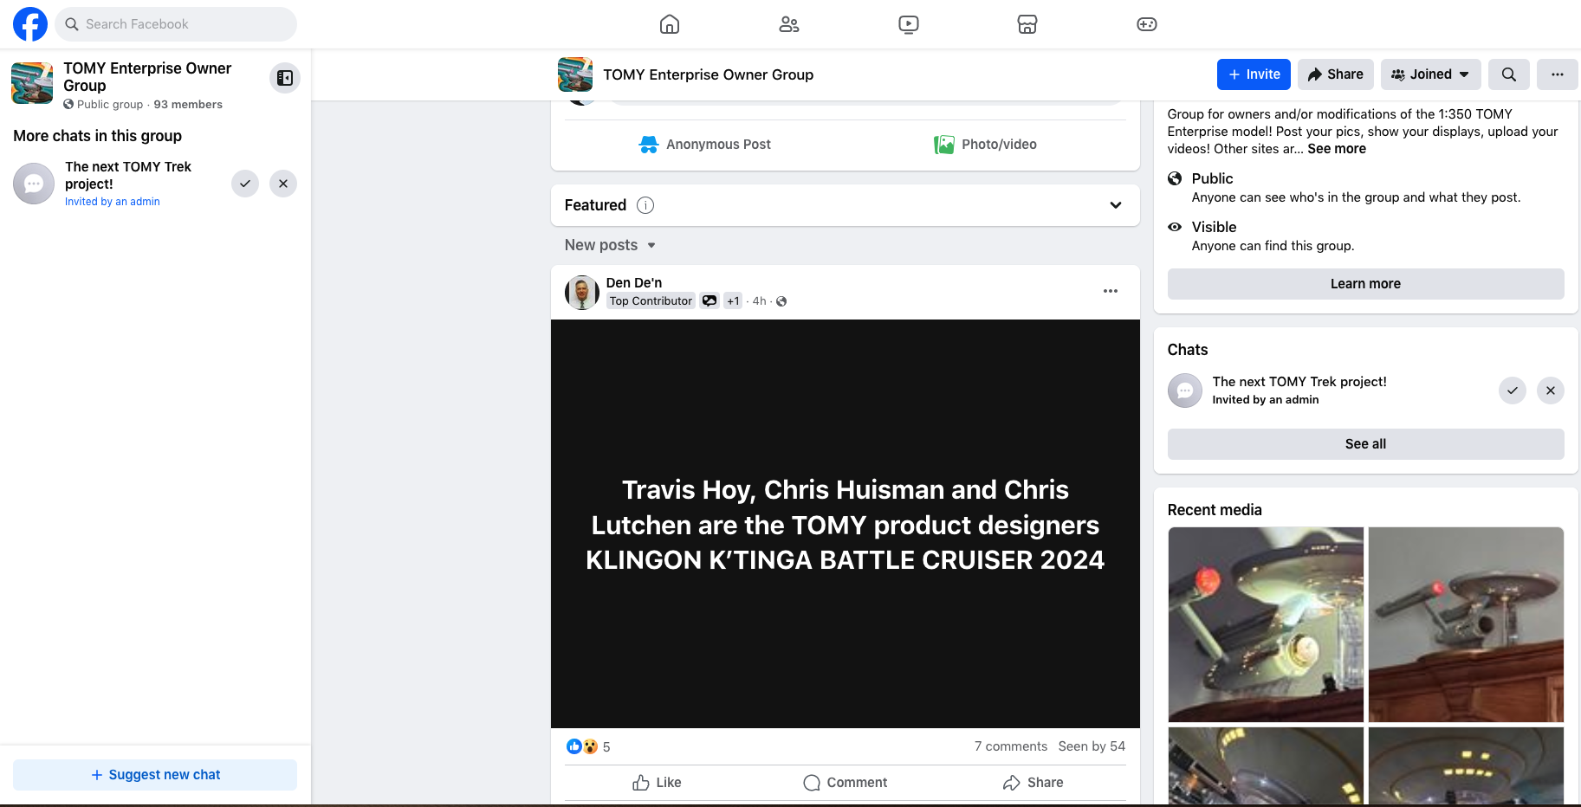The height and width of the screenshot is (807, 1581).
Task: Click the Top Contributor badge
Action: point(651,301)
